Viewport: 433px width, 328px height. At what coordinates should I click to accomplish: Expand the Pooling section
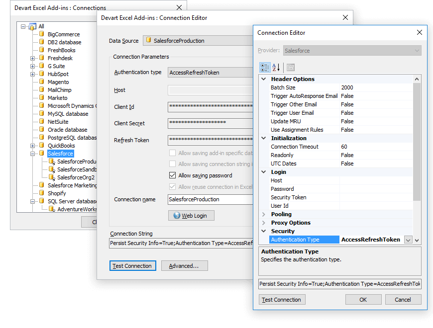click(x=262, y=214)
